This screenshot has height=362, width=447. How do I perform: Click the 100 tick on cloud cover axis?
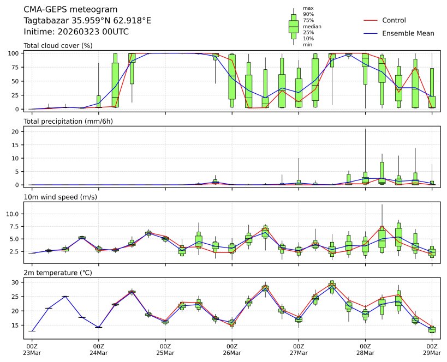[15, 53]
